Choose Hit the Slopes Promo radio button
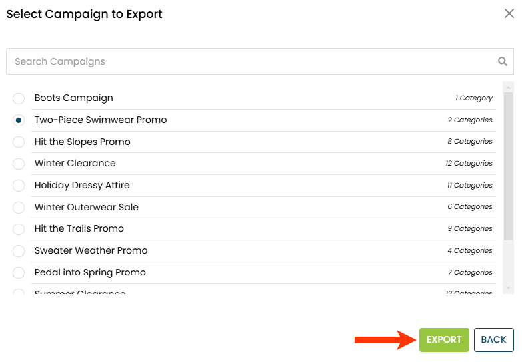This screenshot has height=364, width=522. (19, 142)
